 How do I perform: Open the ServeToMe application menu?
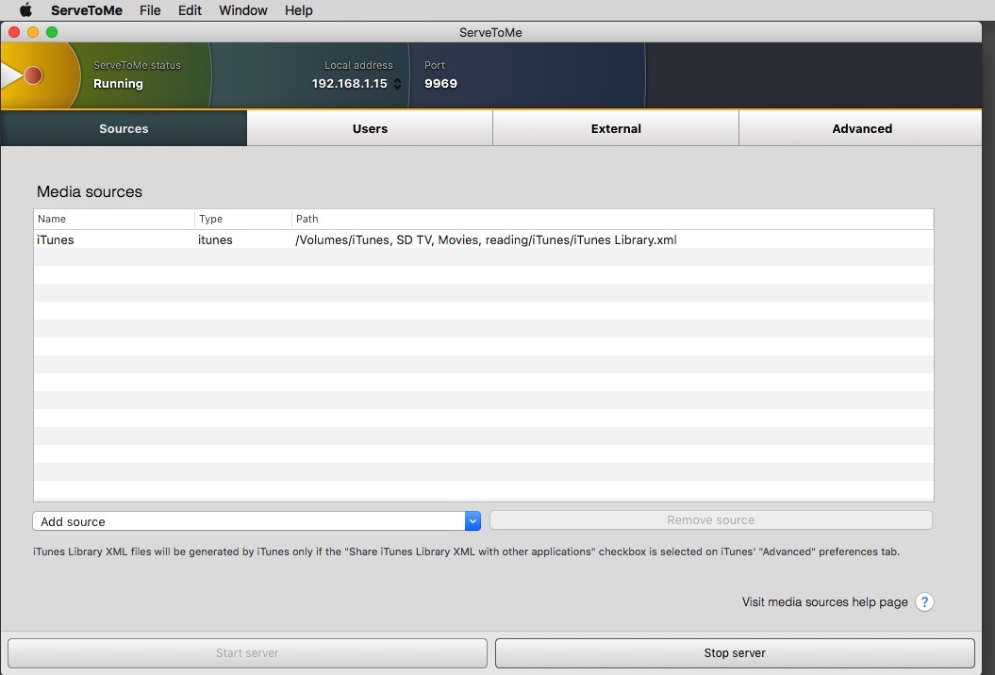87,10
